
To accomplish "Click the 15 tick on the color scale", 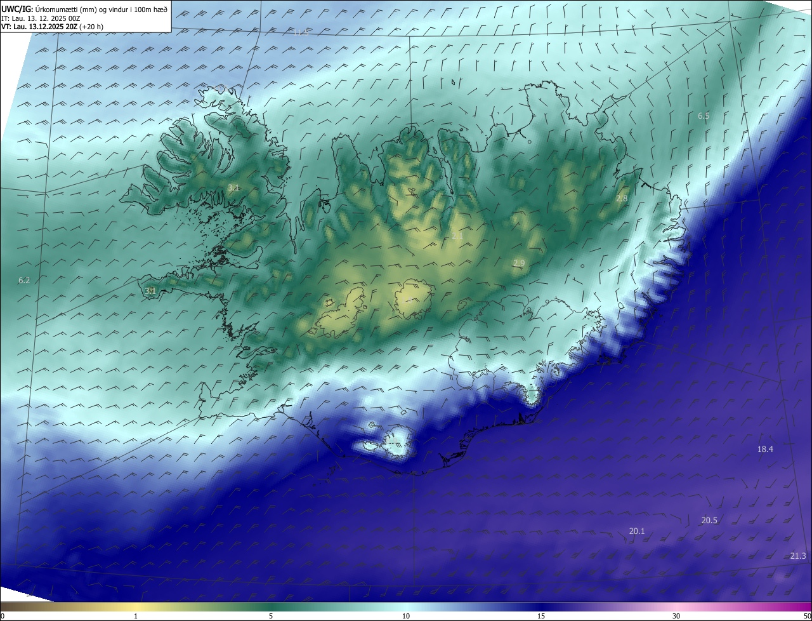I will (x=541, y=616).
